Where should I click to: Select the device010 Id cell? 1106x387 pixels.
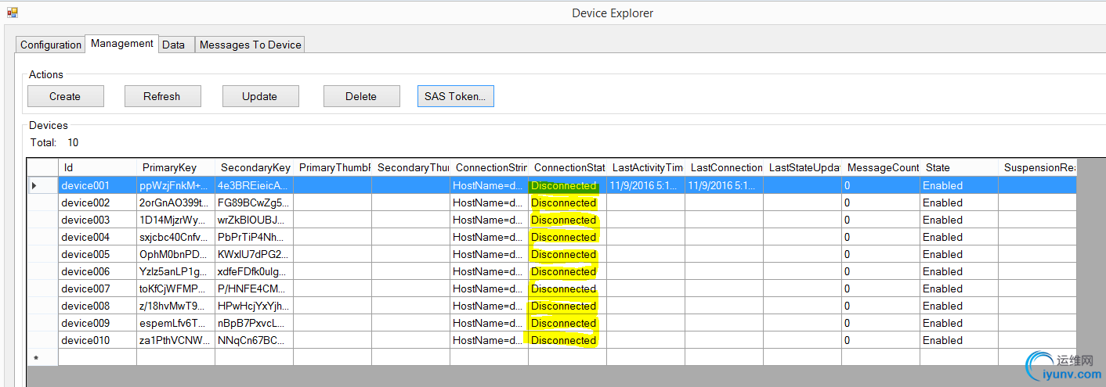(x=97, y=340)
